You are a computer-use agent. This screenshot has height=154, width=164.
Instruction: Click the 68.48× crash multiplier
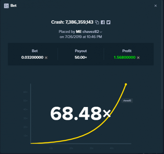[80, 114]
